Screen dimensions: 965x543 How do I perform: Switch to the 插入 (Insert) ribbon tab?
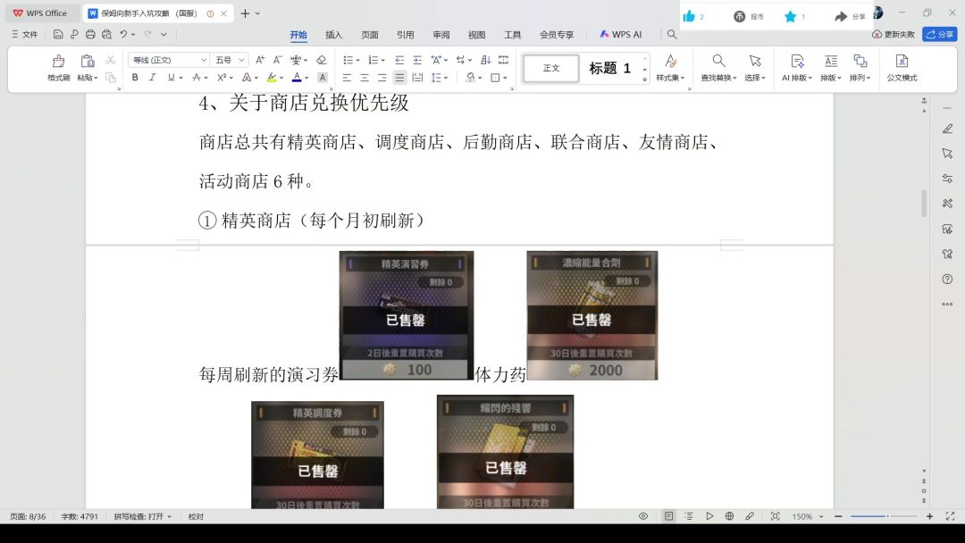pos(333,35)
